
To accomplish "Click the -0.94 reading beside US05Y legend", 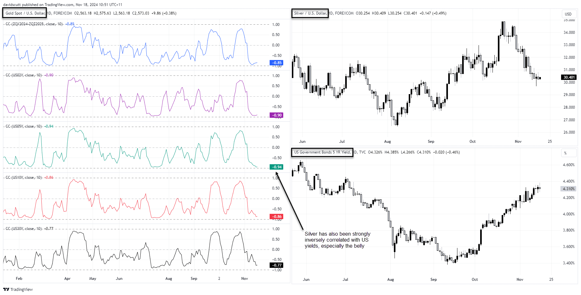I will (49, 126).
